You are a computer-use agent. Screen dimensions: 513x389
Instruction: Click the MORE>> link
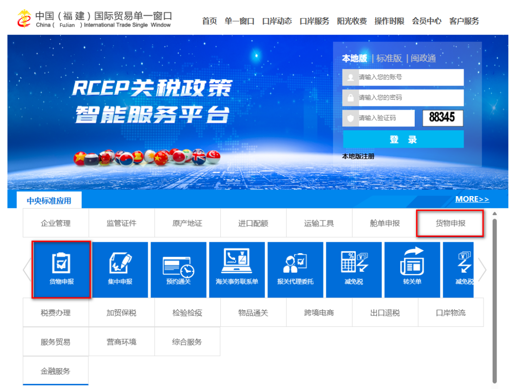click(472, 199)
